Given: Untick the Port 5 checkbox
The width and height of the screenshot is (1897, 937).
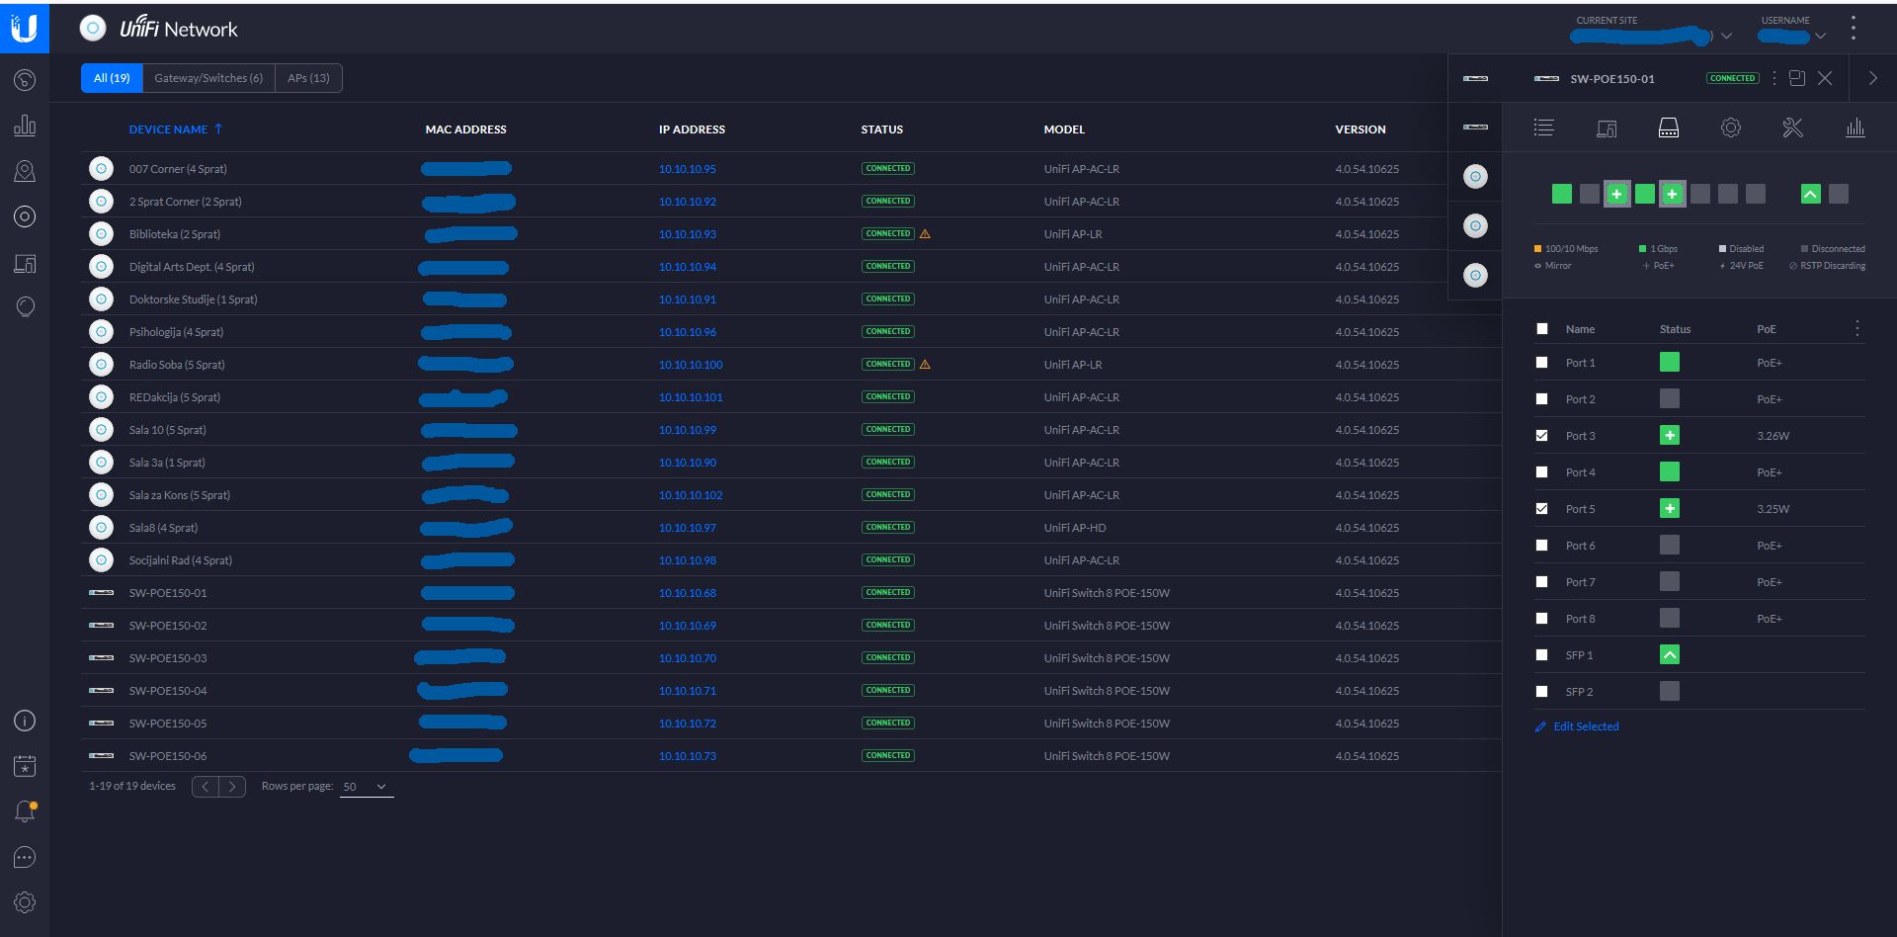Looking at the screenshot, I should click(1542, 509).
